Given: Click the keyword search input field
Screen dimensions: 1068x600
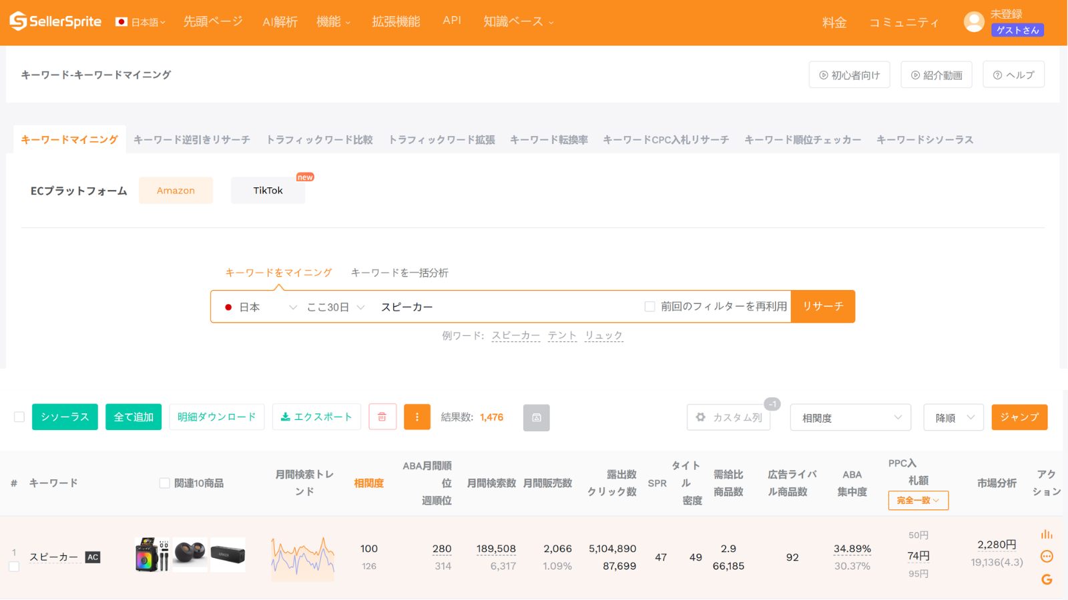Looking at the screenshot, I should [504, 307].
